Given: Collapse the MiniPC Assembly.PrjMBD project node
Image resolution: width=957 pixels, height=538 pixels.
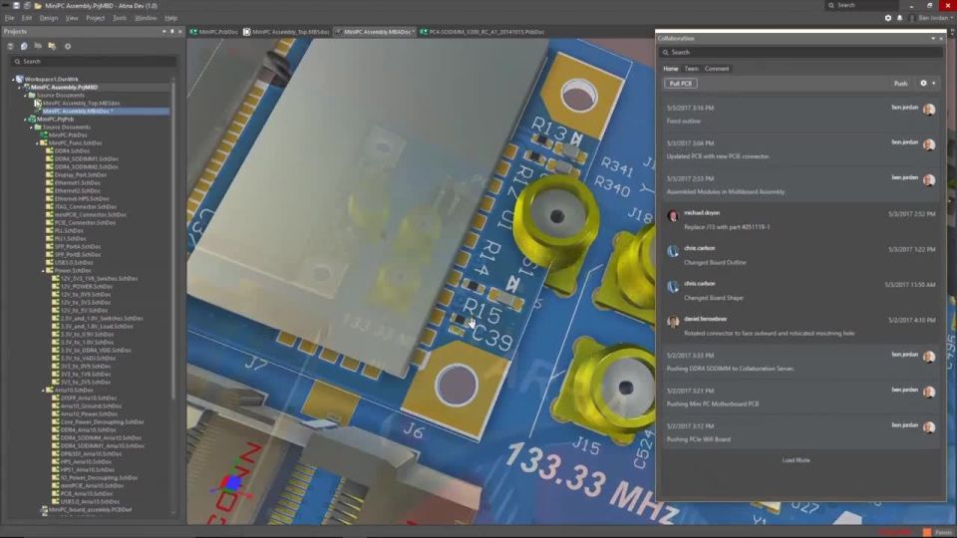Looking at the screenshot, I should [x=19, y=88].
